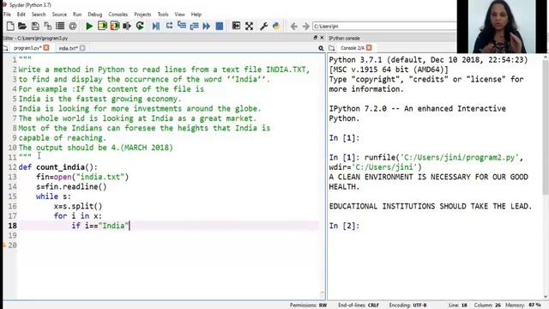This screenshot has width=549, height=309.
Task: Browse editor tabs icon
Action: 5,48
